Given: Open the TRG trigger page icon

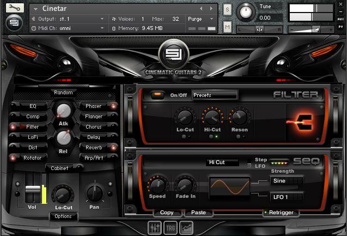Looking at the screenshot, I should click(171, 227).
